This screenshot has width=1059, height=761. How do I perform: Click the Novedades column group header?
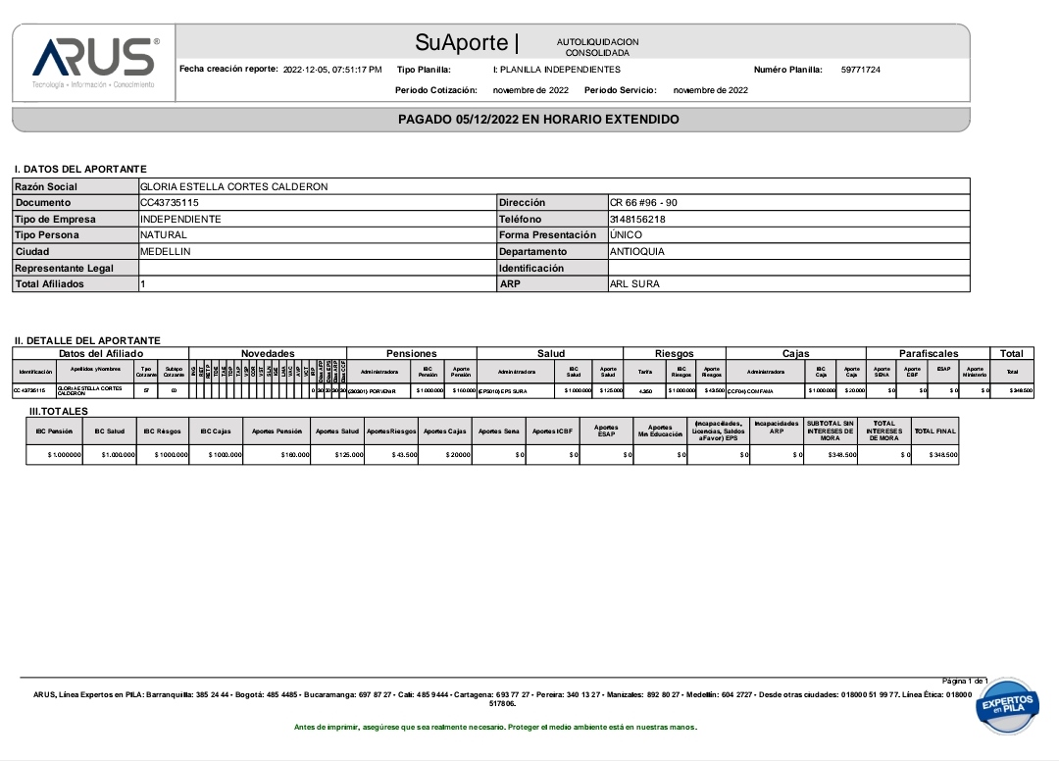(268, 354)
